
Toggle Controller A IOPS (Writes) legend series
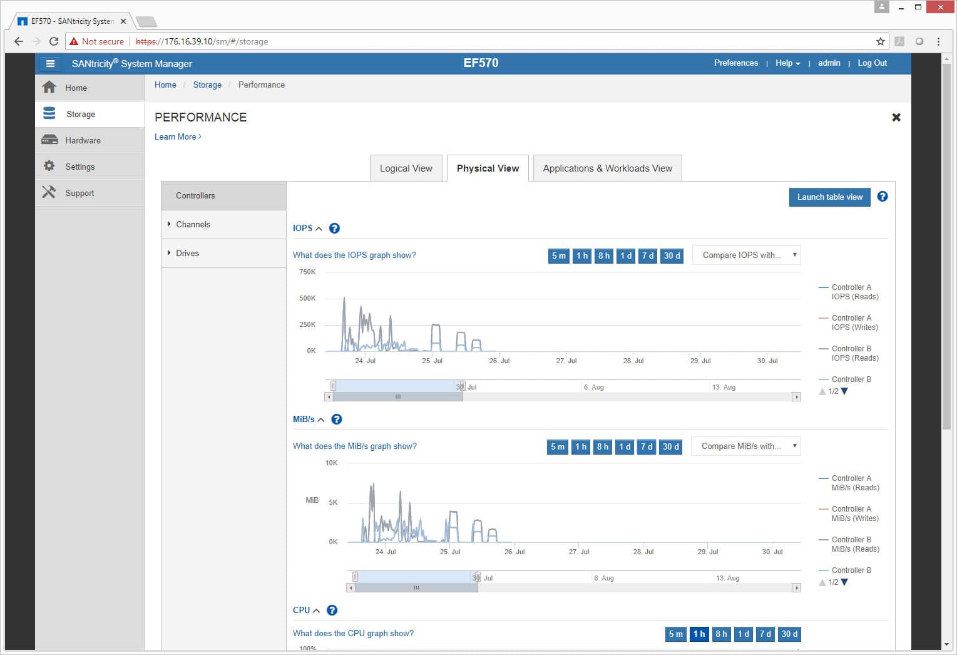[849, 322]
